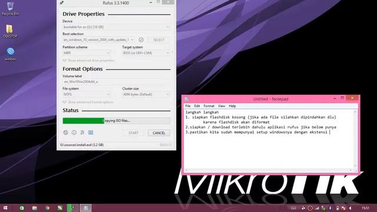This screenshot has width=377, height=212.
Task: Open the Rufus About info icon
Action: [74, 132]
